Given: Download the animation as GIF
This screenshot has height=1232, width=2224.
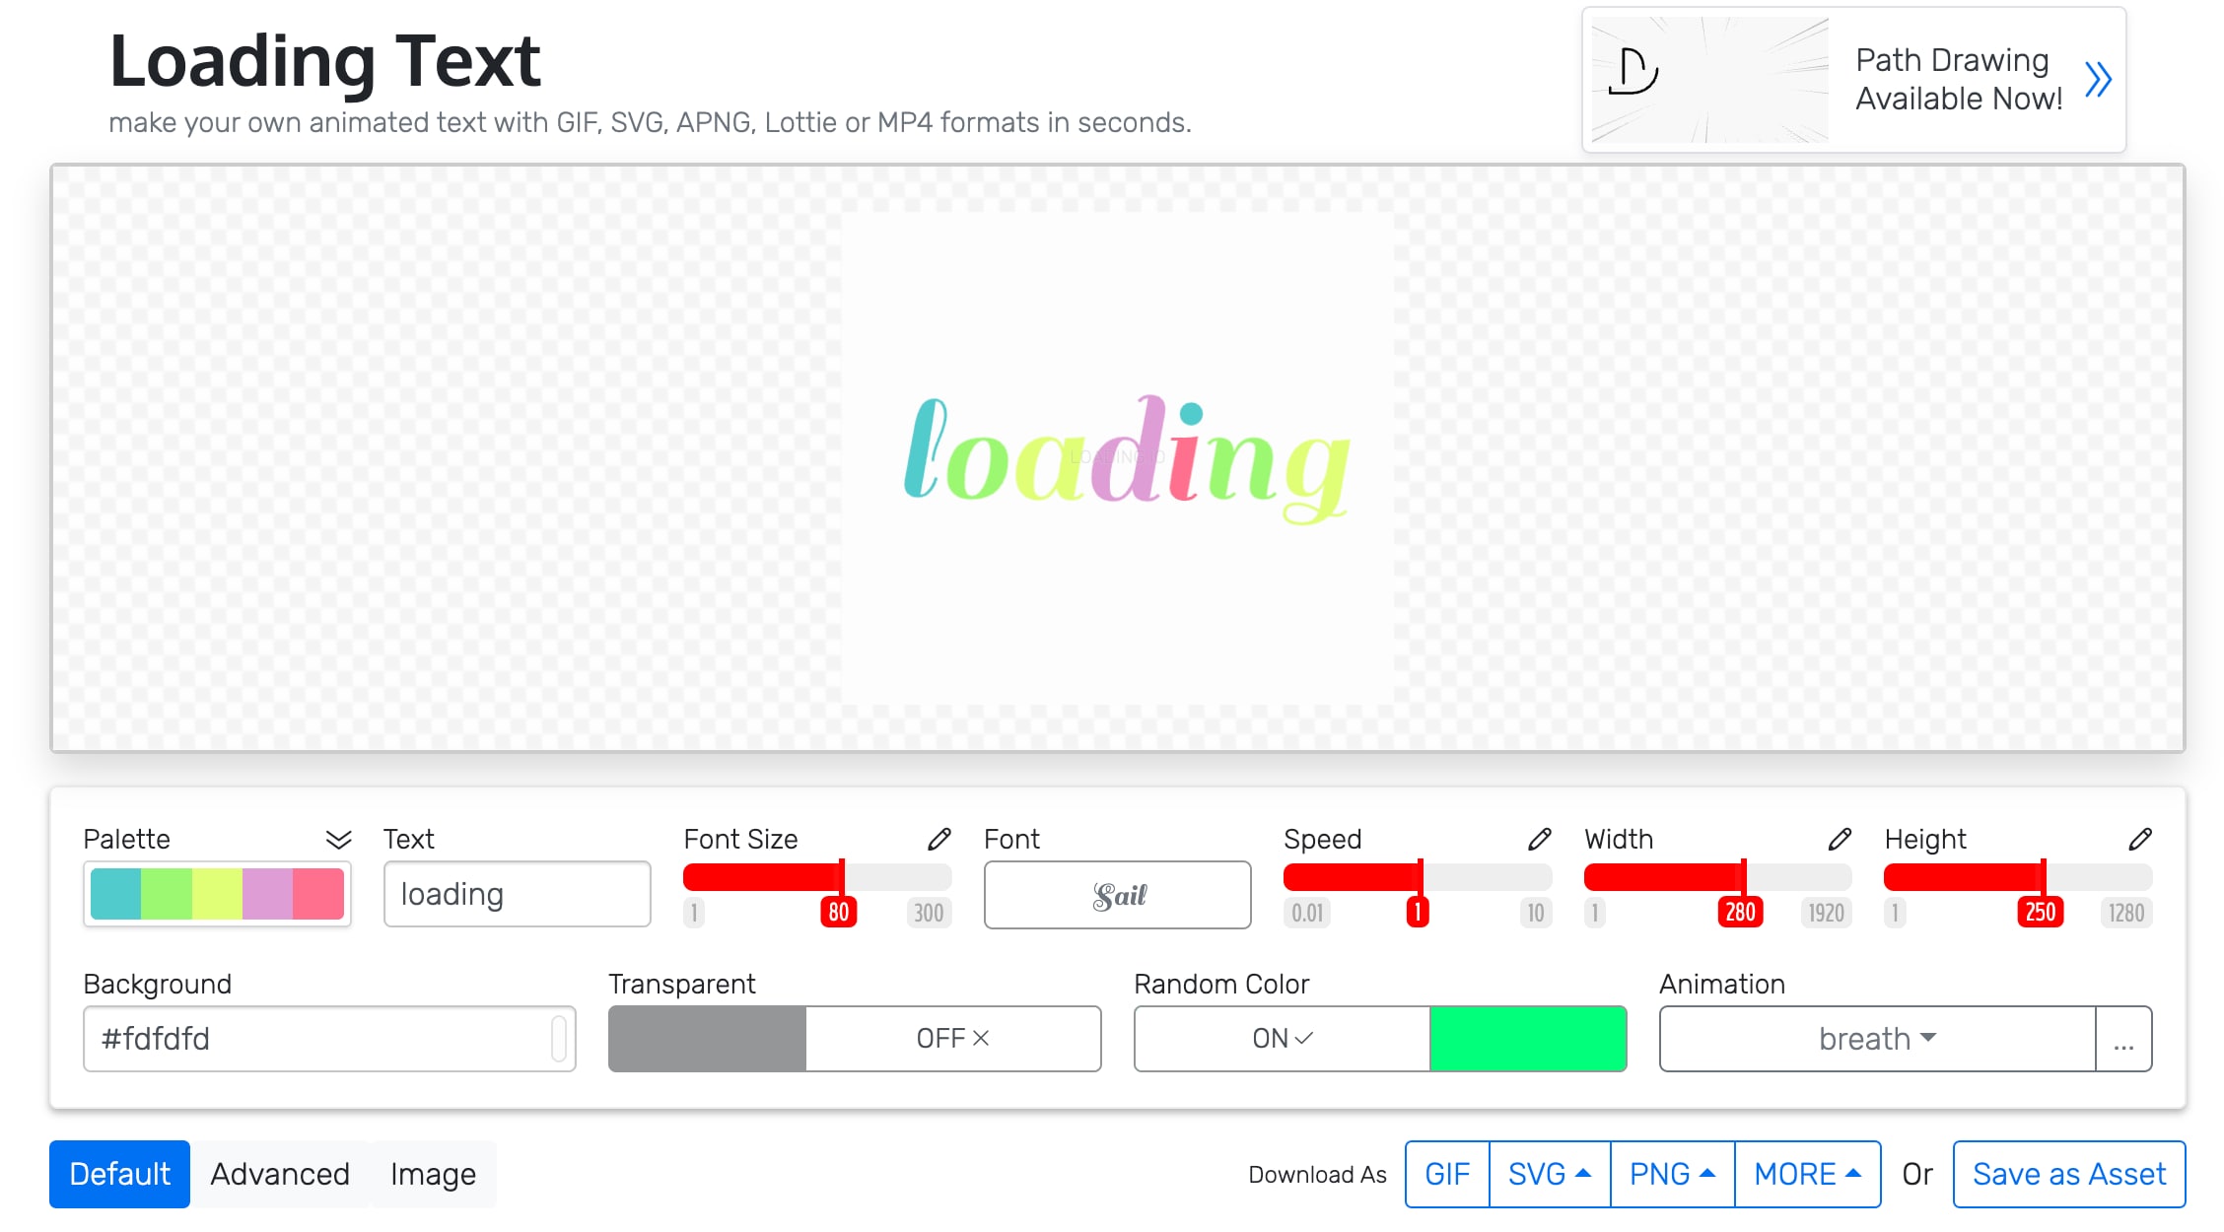Looking at the screenshot, I should (x=1446, y=1173).
